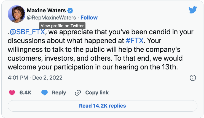Click the chain link icon

click(78, 93)
